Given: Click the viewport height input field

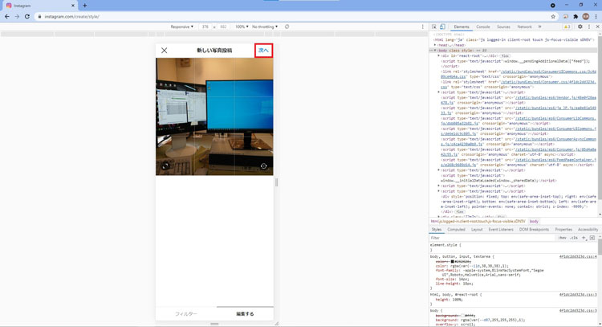Looking at the screenshot, I should click(223, 27).
